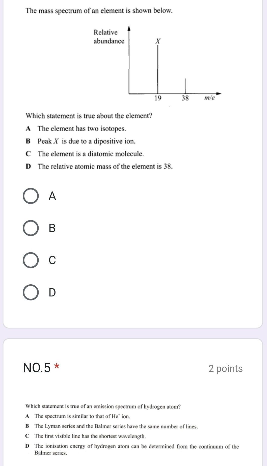This screenshot has width=267, height=466.
Task: Click statement "The element is a diatomic molecule."
Action: pyautogui.click(x=91, y=154)
